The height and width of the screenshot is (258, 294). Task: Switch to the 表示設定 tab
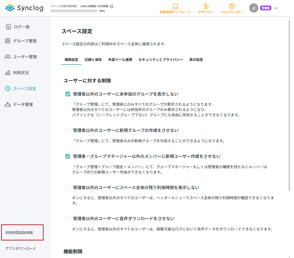[196, 60]
